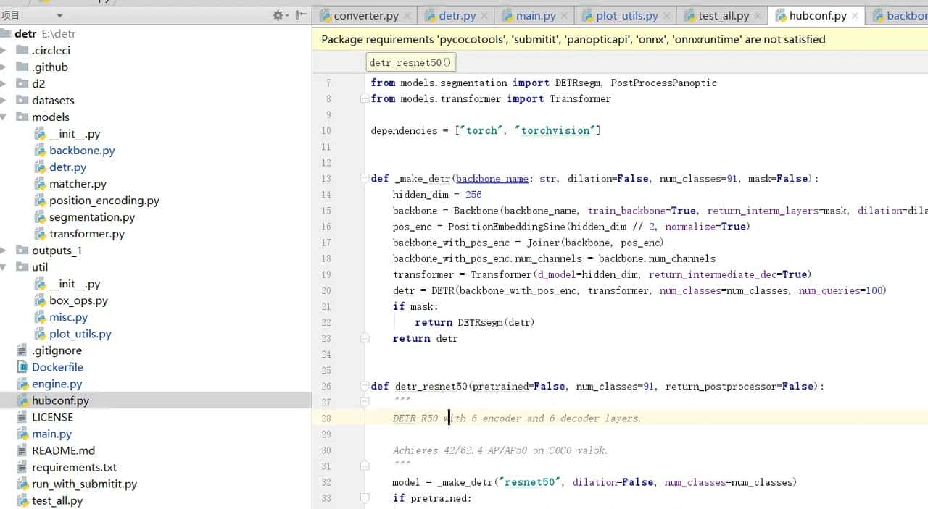
Task: Expand the .circleci folder
Action: (4, 51)
